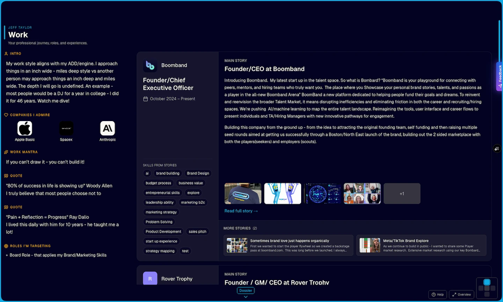The width and height of the screenshot is (503, 302).
Task: Click the quote icon above the Woody Allen quote
Action: pos(6,176)
